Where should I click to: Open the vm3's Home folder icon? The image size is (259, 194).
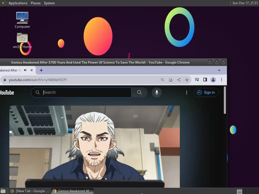click(x=22, y=41)
